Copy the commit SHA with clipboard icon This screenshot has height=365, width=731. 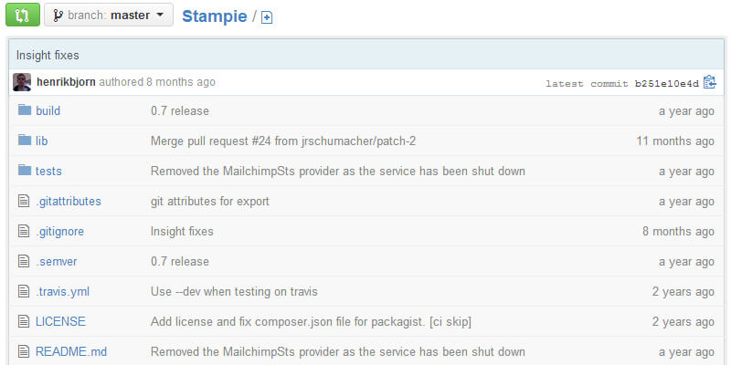(x=710, y=82)
